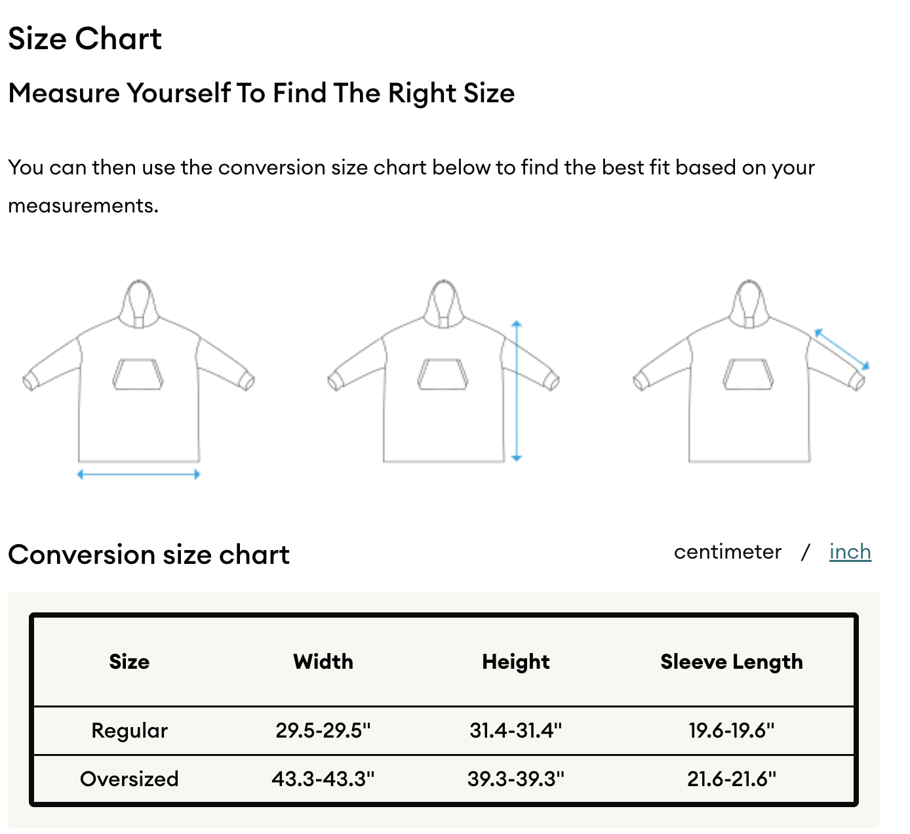Switch units to inch

pos(850,552)
